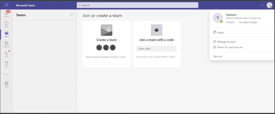
Task: Click Sign out
Action: click(x=218, y=56)
